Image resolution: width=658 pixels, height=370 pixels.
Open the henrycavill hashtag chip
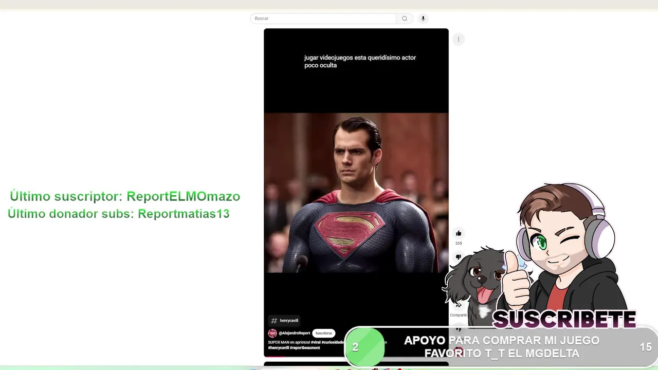coord(284,321)
